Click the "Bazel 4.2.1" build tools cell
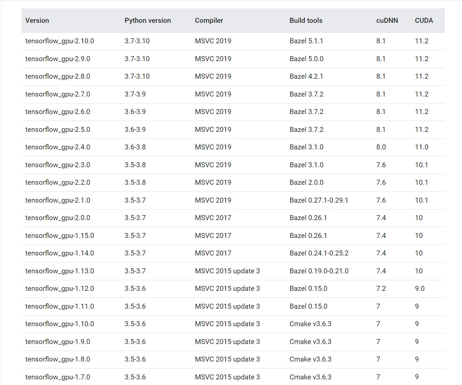Viewport: 462px width, 385px height. pyautogui.click(x=306, y=76)
